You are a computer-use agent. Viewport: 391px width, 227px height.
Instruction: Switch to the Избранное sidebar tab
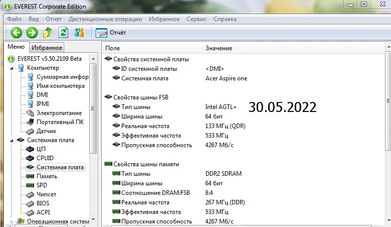coord(47,47)
